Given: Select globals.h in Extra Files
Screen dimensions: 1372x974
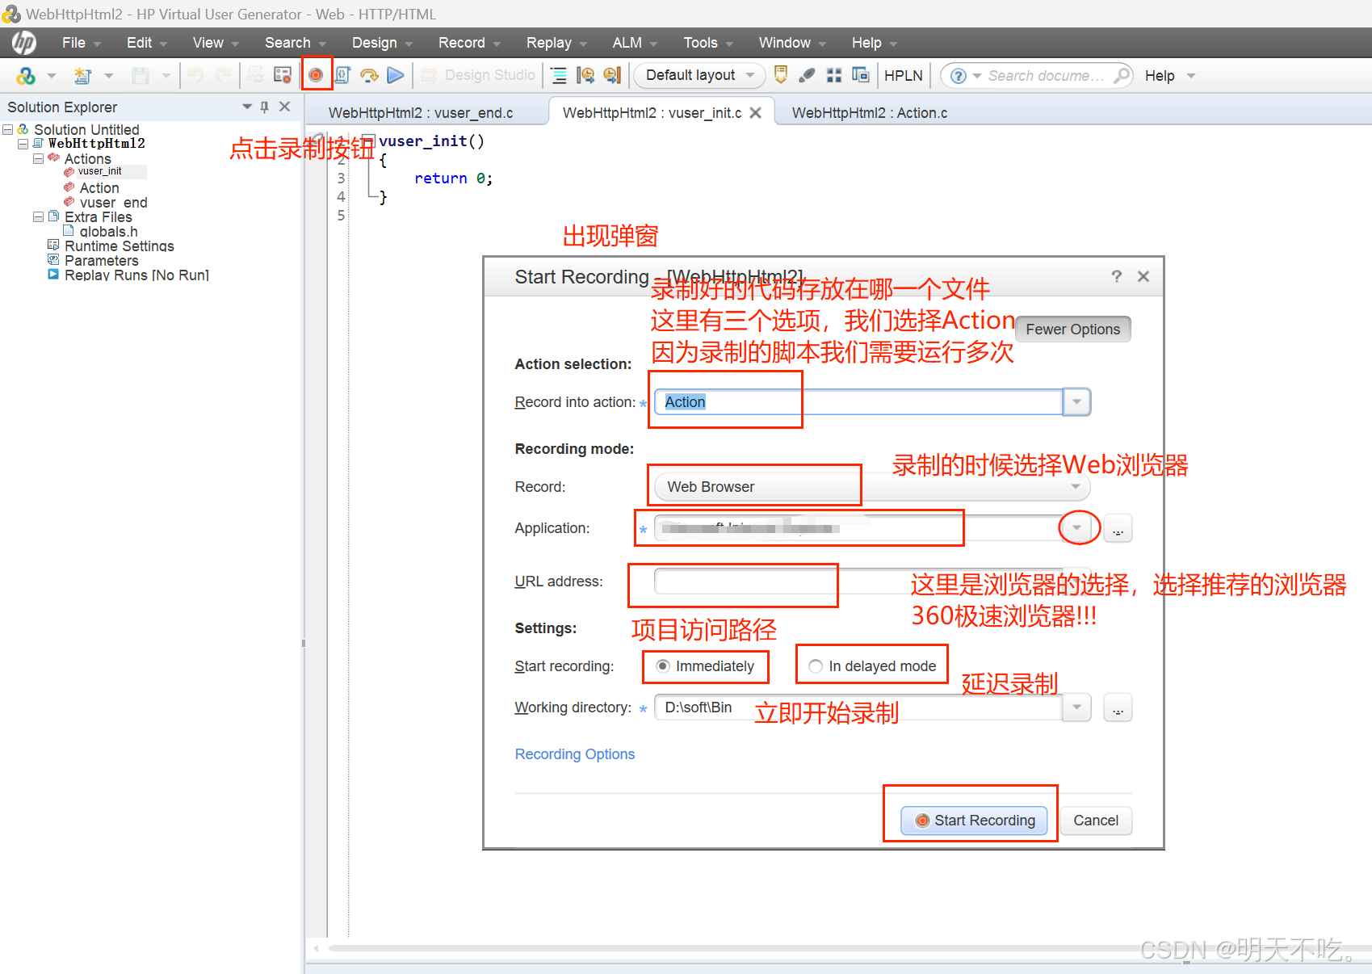Looking at the screenshot, I should [108, 232].
